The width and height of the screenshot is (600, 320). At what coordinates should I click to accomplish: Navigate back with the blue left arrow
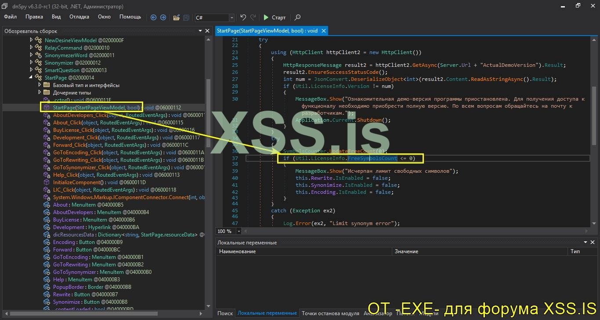pyautogui.click(x=153, y=18)
